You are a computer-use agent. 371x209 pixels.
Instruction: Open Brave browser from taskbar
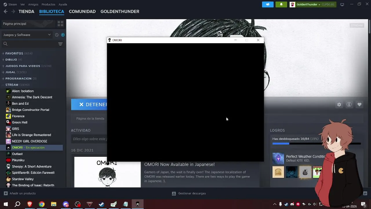(x=30, y=204)
